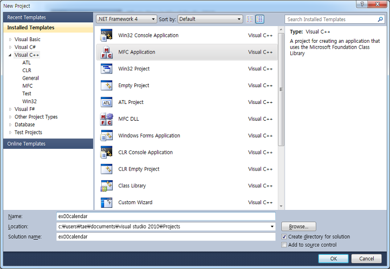
Task: Switch to small icons view
Action: [x=250, y=19]
